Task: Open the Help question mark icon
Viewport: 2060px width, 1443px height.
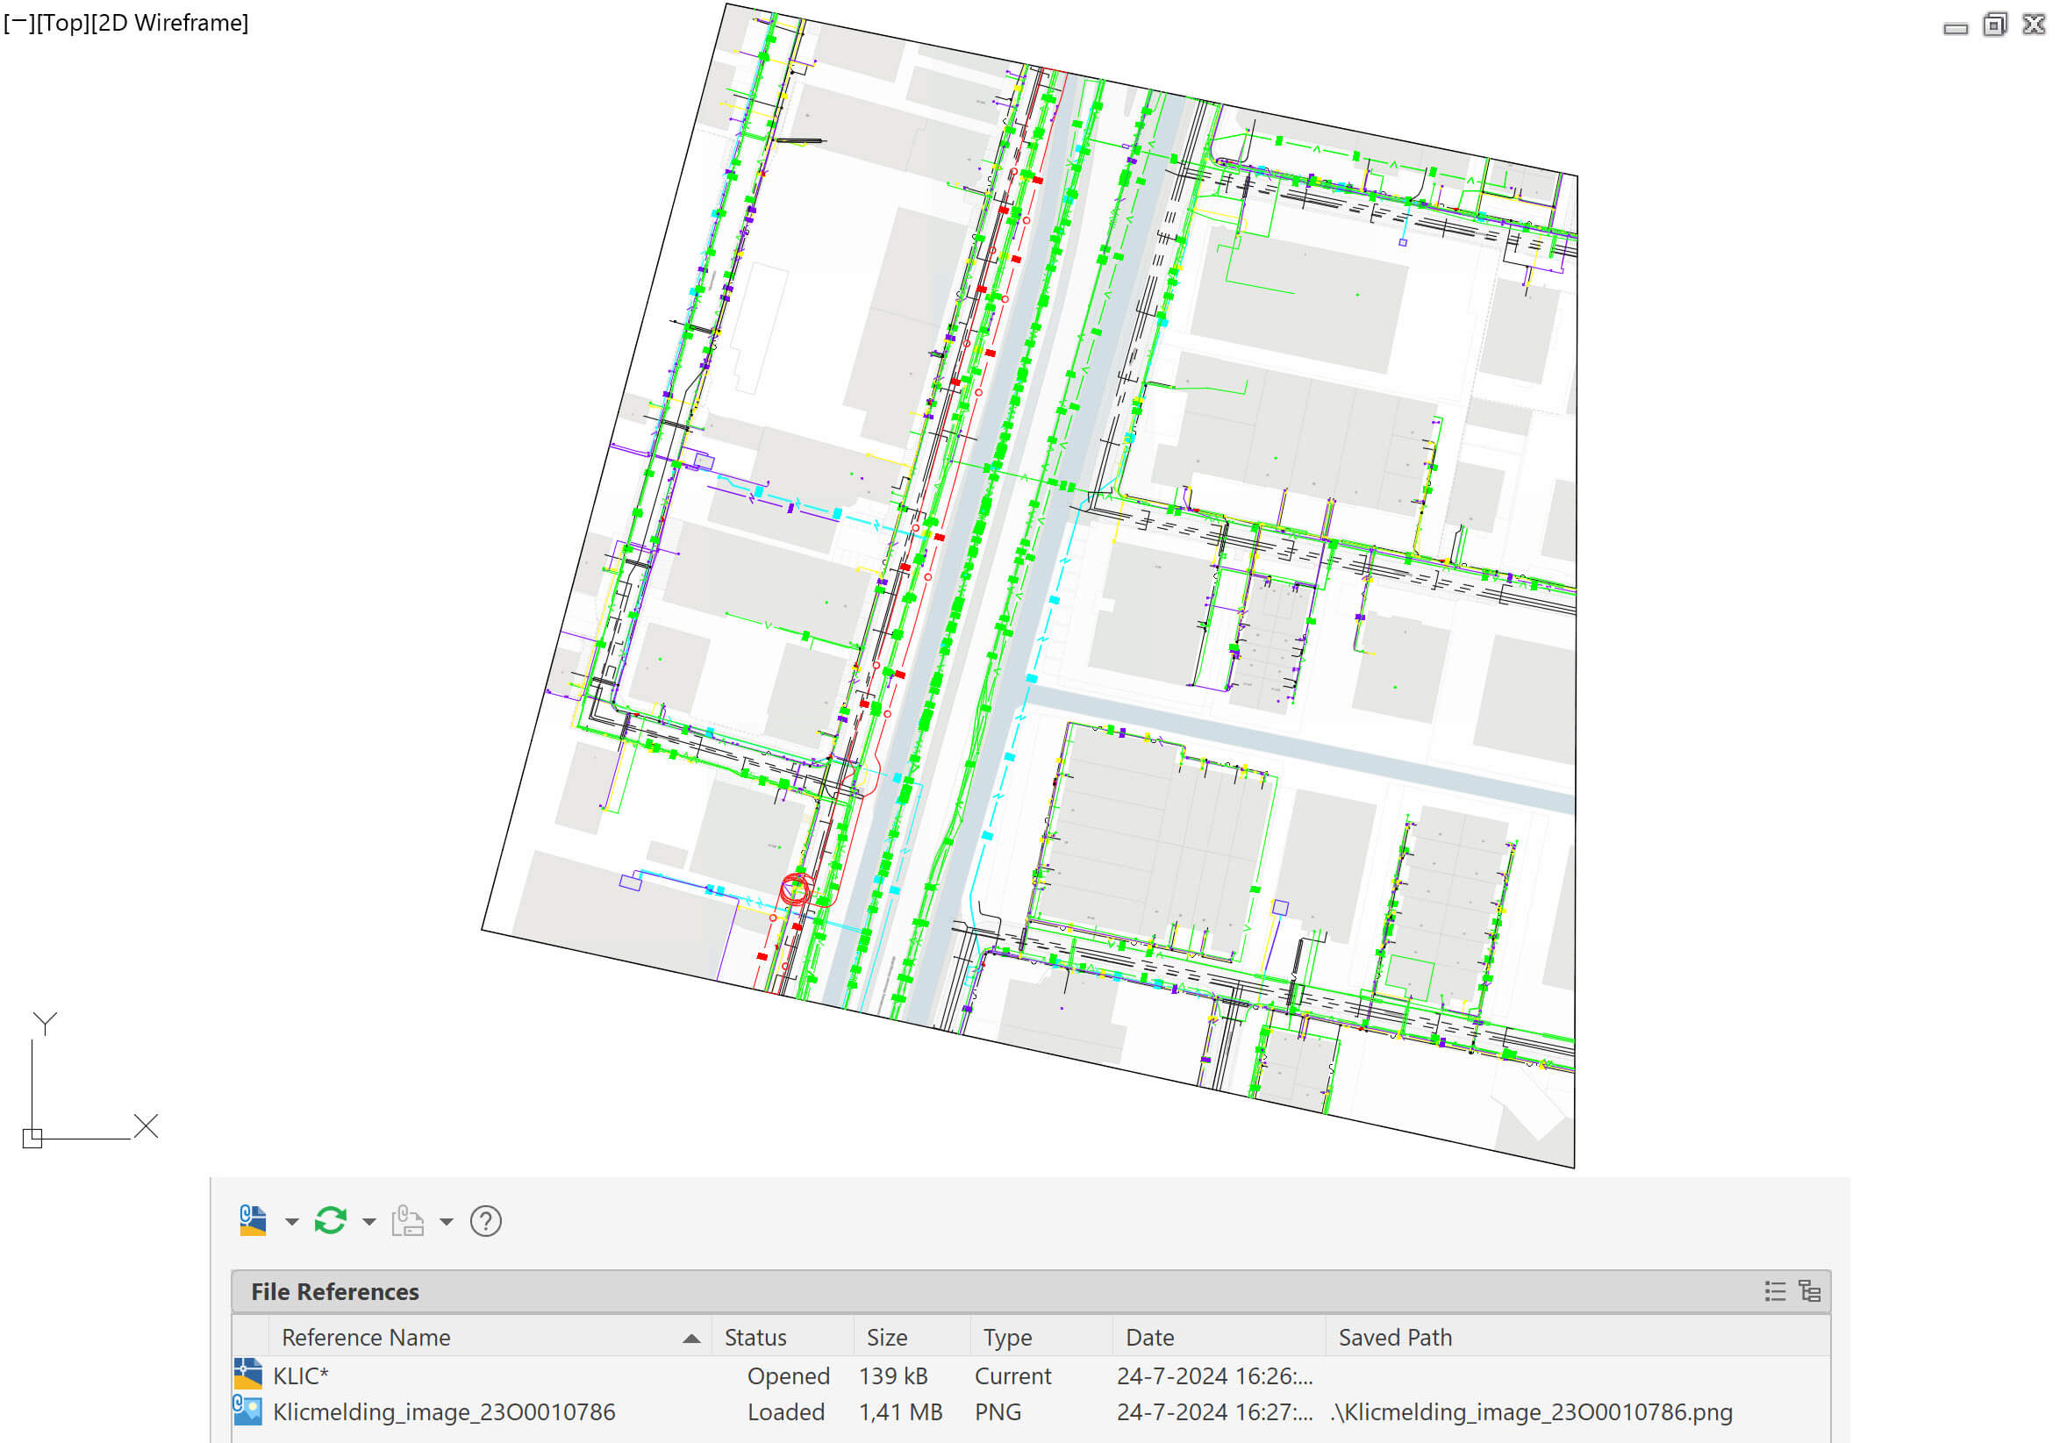Action: coord(485,1220)
